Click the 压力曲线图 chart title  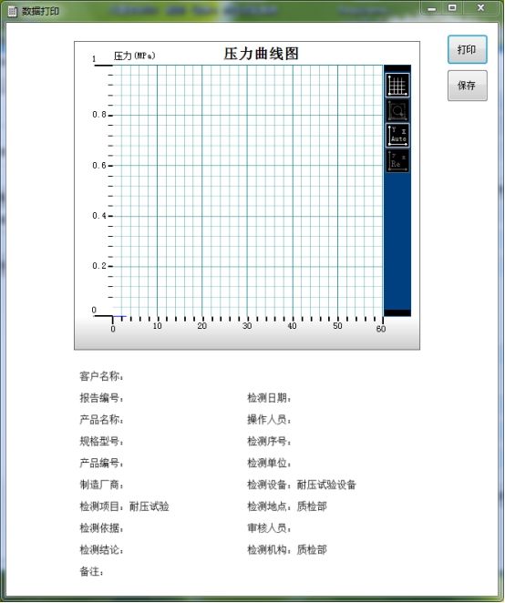coord(261,54)
